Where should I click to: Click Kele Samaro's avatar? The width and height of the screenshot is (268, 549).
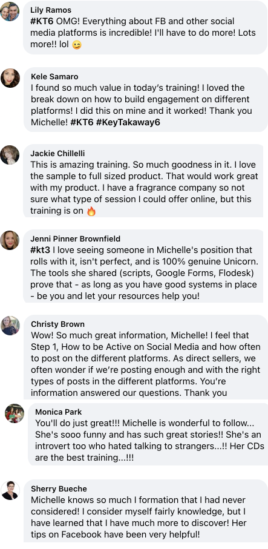(10, 78)
